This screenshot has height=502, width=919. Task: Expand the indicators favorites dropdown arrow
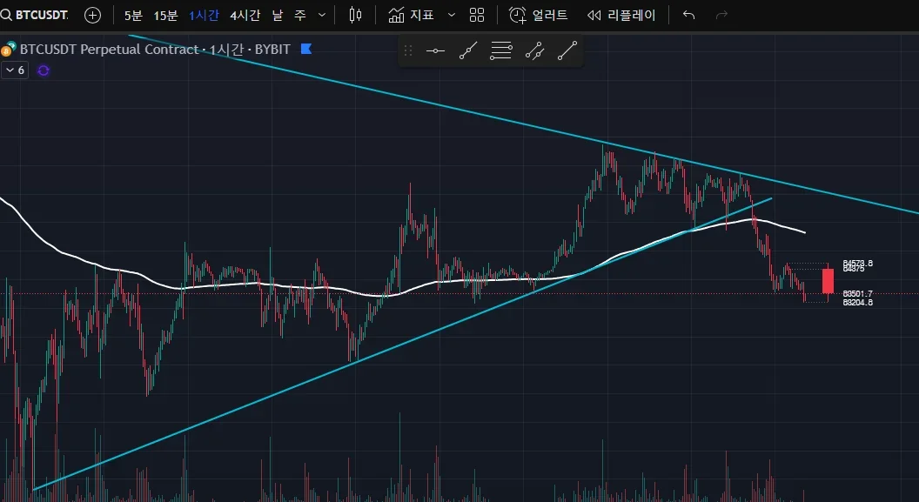click(x=452, y=16)
